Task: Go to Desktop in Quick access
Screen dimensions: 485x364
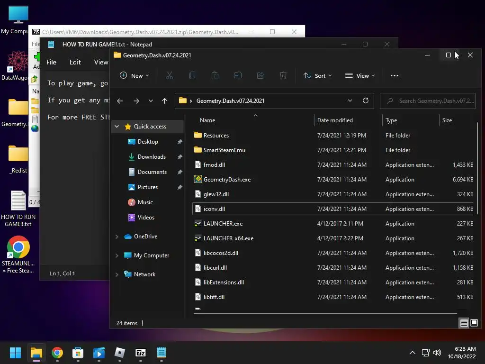Action: click(148, 141)
